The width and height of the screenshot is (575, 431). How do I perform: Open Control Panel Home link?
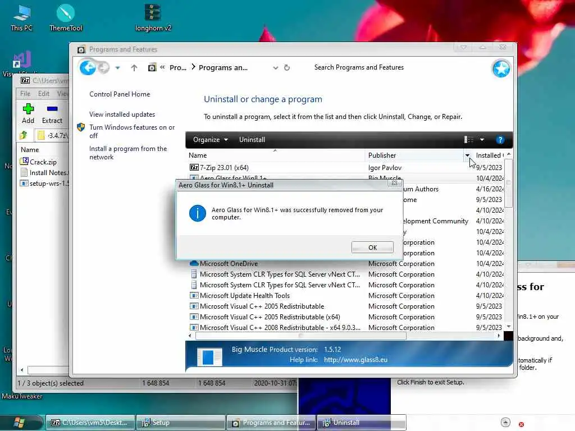[x=120, y=94]
